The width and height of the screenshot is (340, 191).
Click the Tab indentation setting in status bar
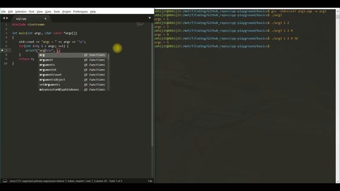150,181
